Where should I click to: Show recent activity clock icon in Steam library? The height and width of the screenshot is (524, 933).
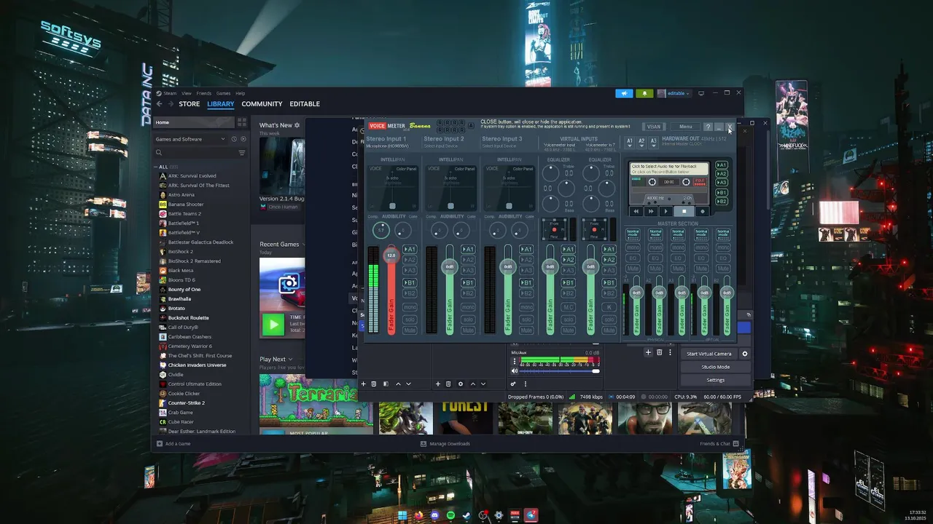click(x=234, y=139)
